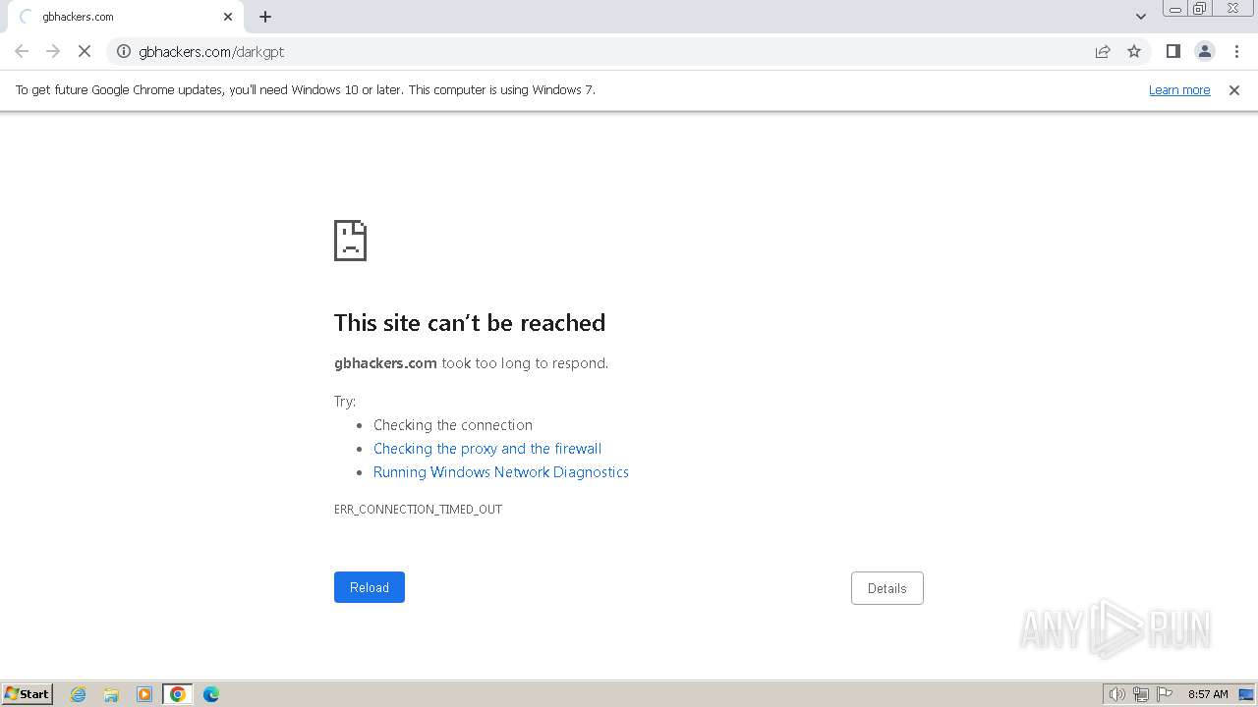Launch Internet Explorer from taskbar

pos(79,694)
